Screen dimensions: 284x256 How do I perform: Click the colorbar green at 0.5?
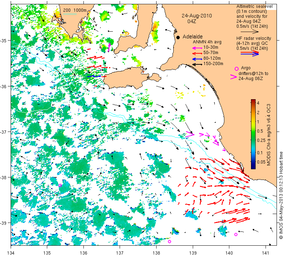pos(253,131)
